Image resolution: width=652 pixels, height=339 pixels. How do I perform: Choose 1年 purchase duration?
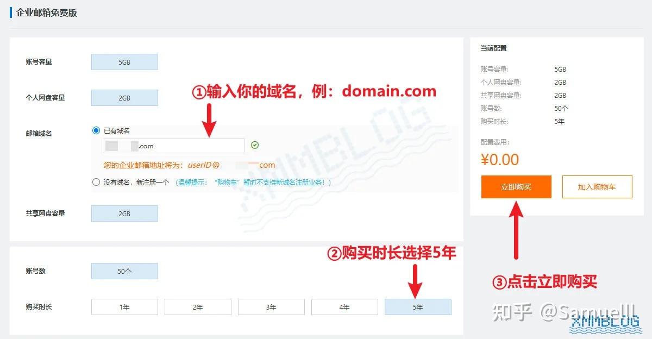click(124, 307)
